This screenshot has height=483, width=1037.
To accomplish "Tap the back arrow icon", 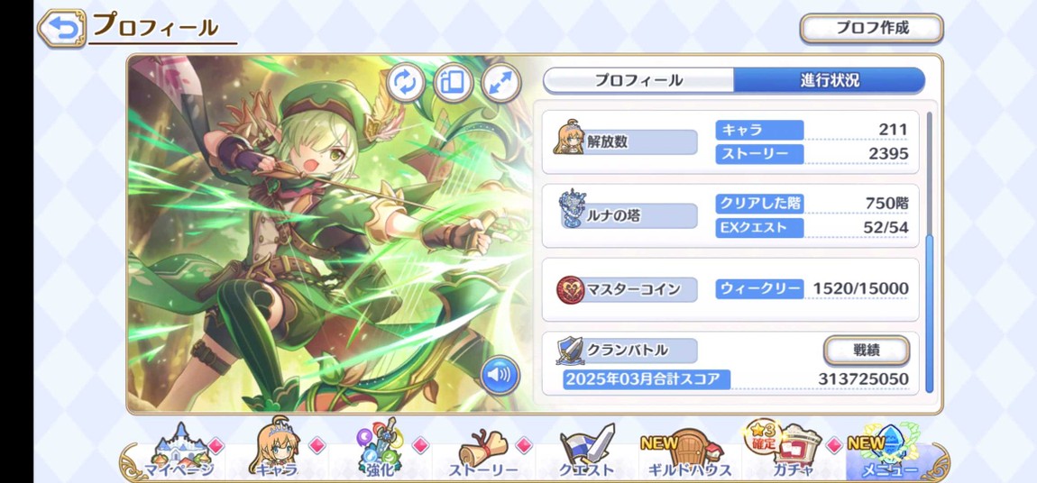I will click(x=61, y=29).
